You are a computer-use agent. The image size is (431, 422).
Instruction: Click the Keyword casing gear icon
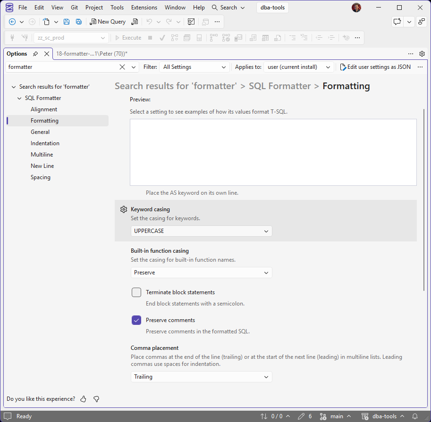pyautogui.click(x=124, y=209)
